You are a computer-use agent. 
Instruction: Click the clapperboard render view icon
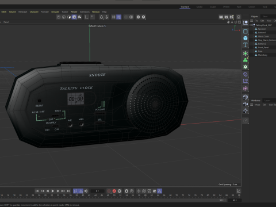click(x=221, y=17)
